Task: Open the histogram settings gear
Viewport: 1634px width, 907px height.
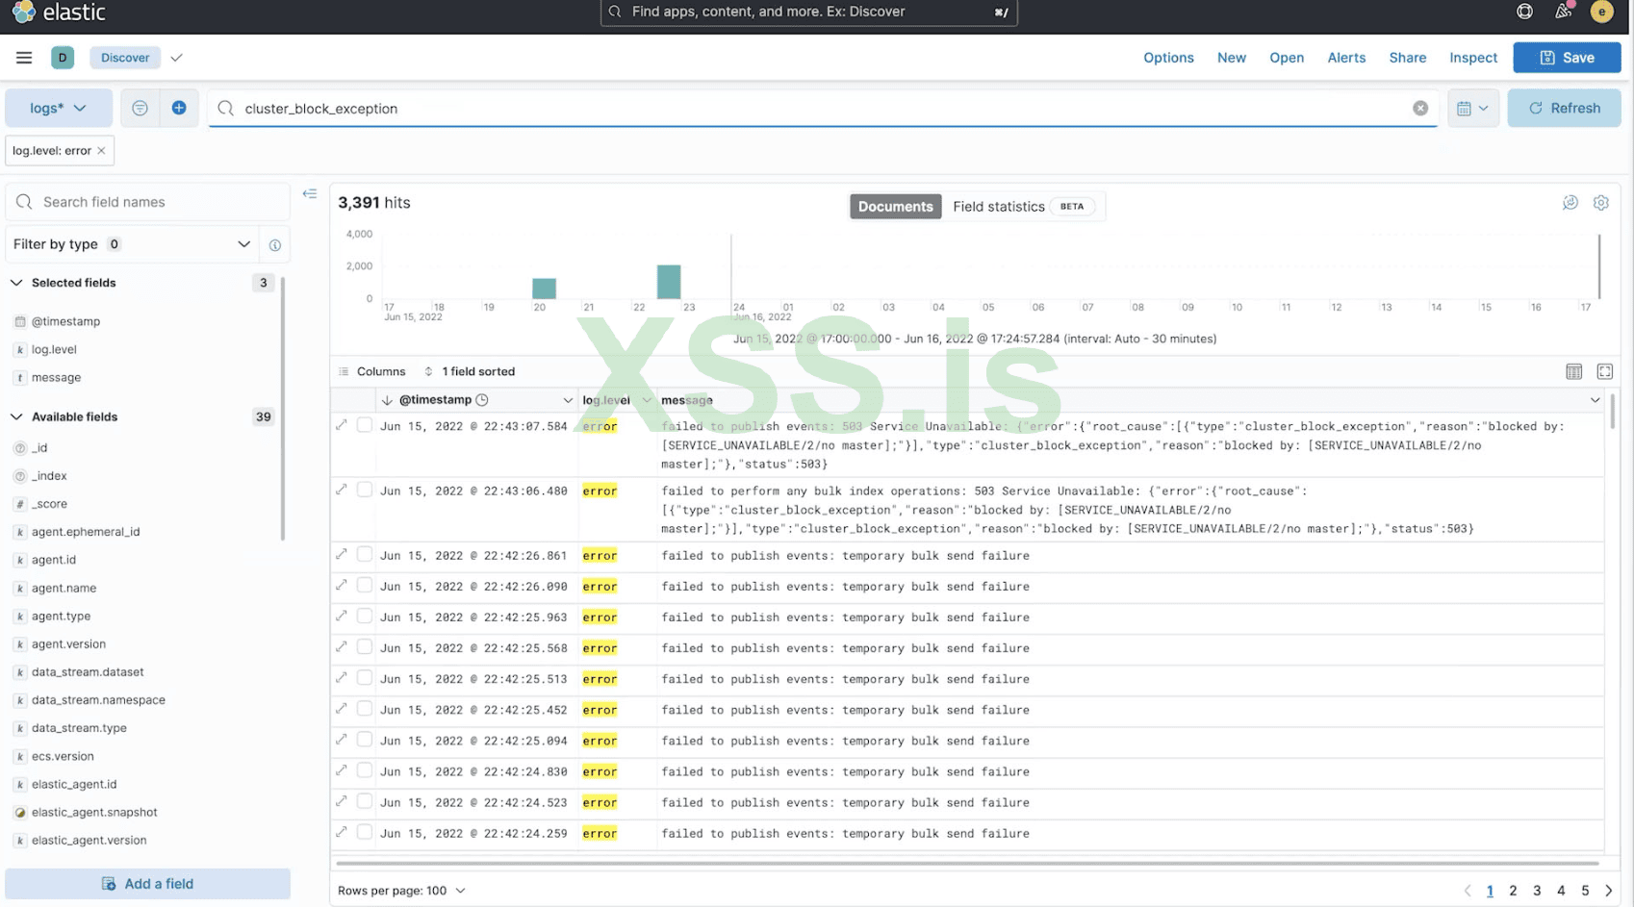Action: click(1600, 203)
